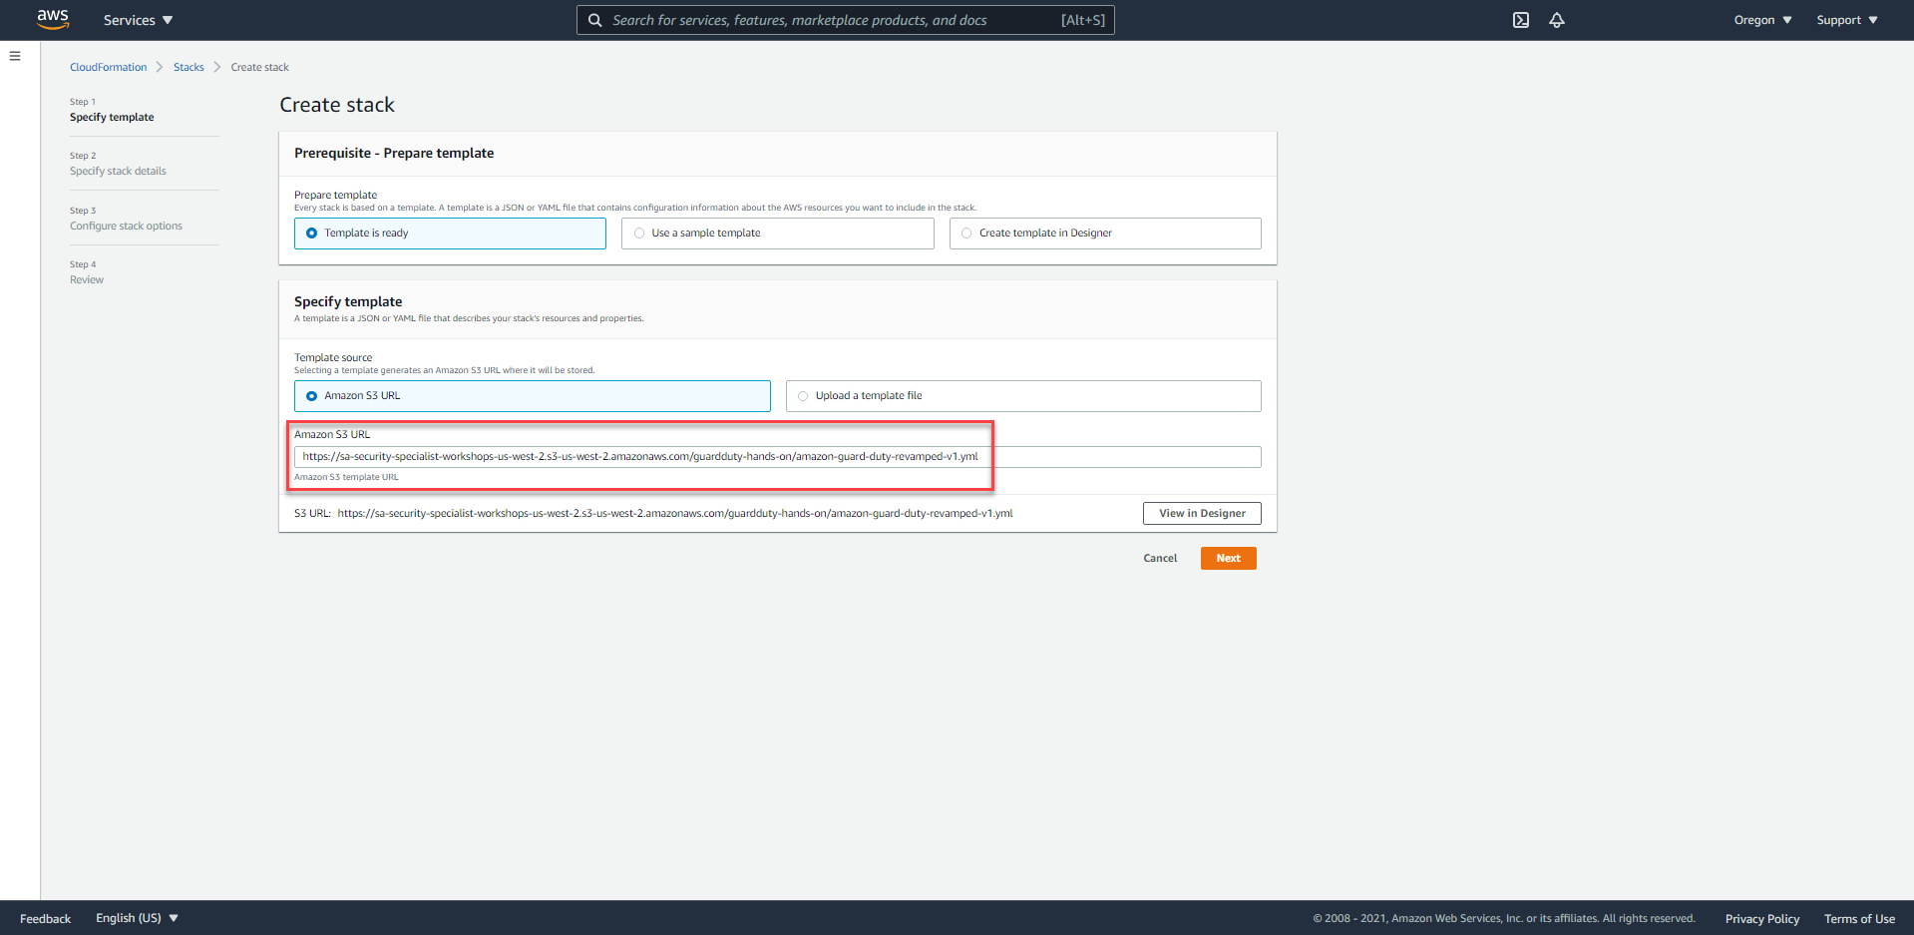Click the [Alt+S] shortcut hint in search

click(x=1083, y=20)
